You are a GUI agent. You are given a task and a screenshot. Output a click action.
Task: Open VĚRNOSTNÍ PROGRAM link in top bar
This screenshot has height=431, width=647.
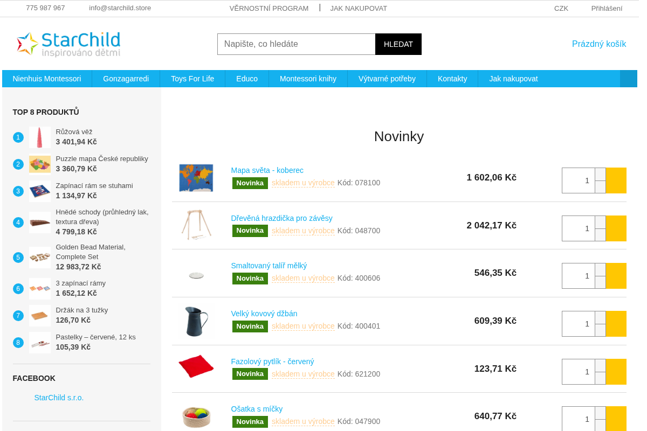269,8
